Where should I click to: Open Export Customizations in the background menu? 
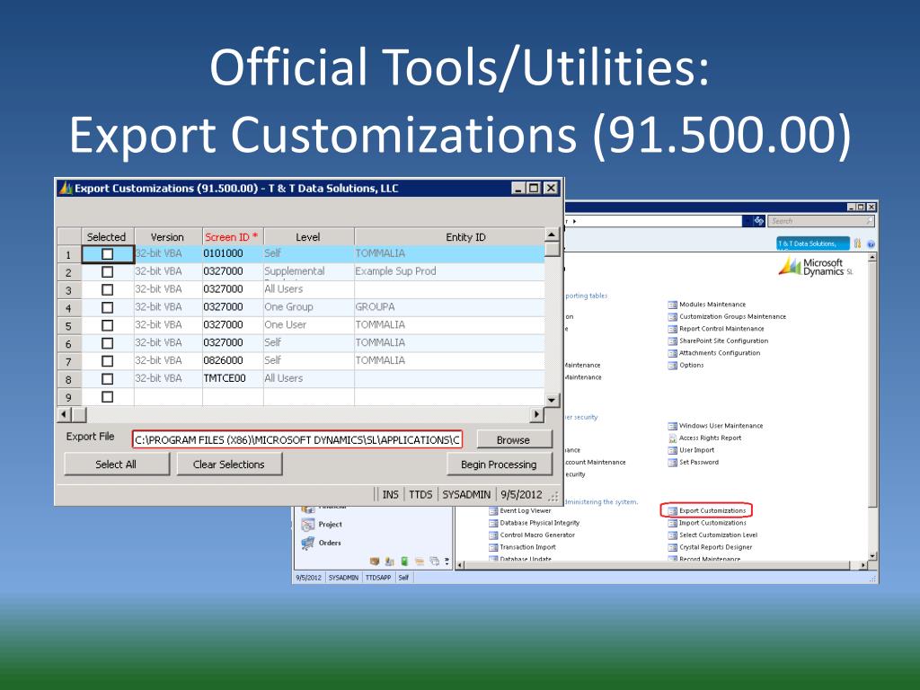coord(707,510)
